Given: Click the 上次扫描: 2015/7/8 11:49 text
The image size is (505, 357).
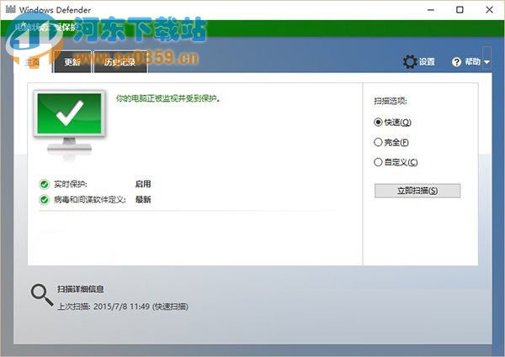Looking at the screenshot, I should pos(104,307).
